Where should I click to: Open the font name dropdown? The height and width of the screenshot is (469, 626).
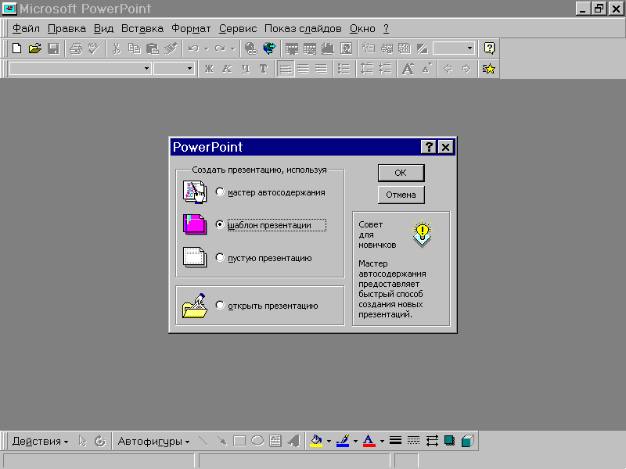point(146,69)
